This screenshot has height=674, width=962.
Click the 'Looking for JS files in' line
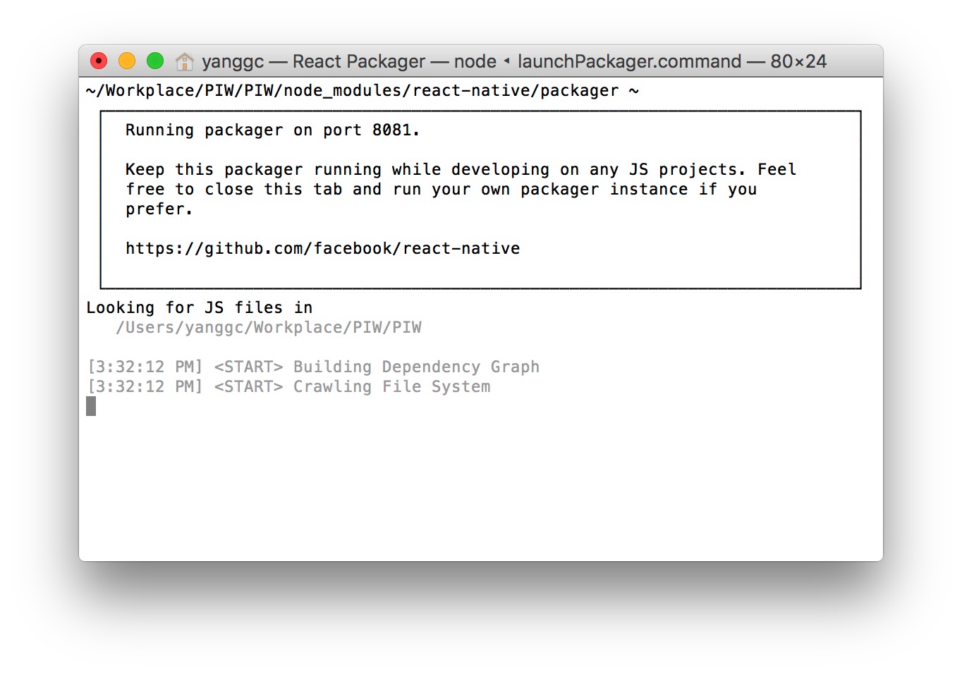tap(199, 308)
